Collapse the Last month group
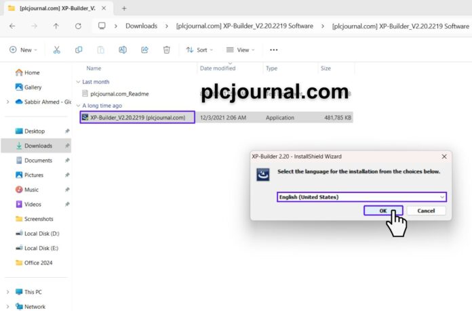The width and height of the screenshot is (472, 311). coord(78,82)
